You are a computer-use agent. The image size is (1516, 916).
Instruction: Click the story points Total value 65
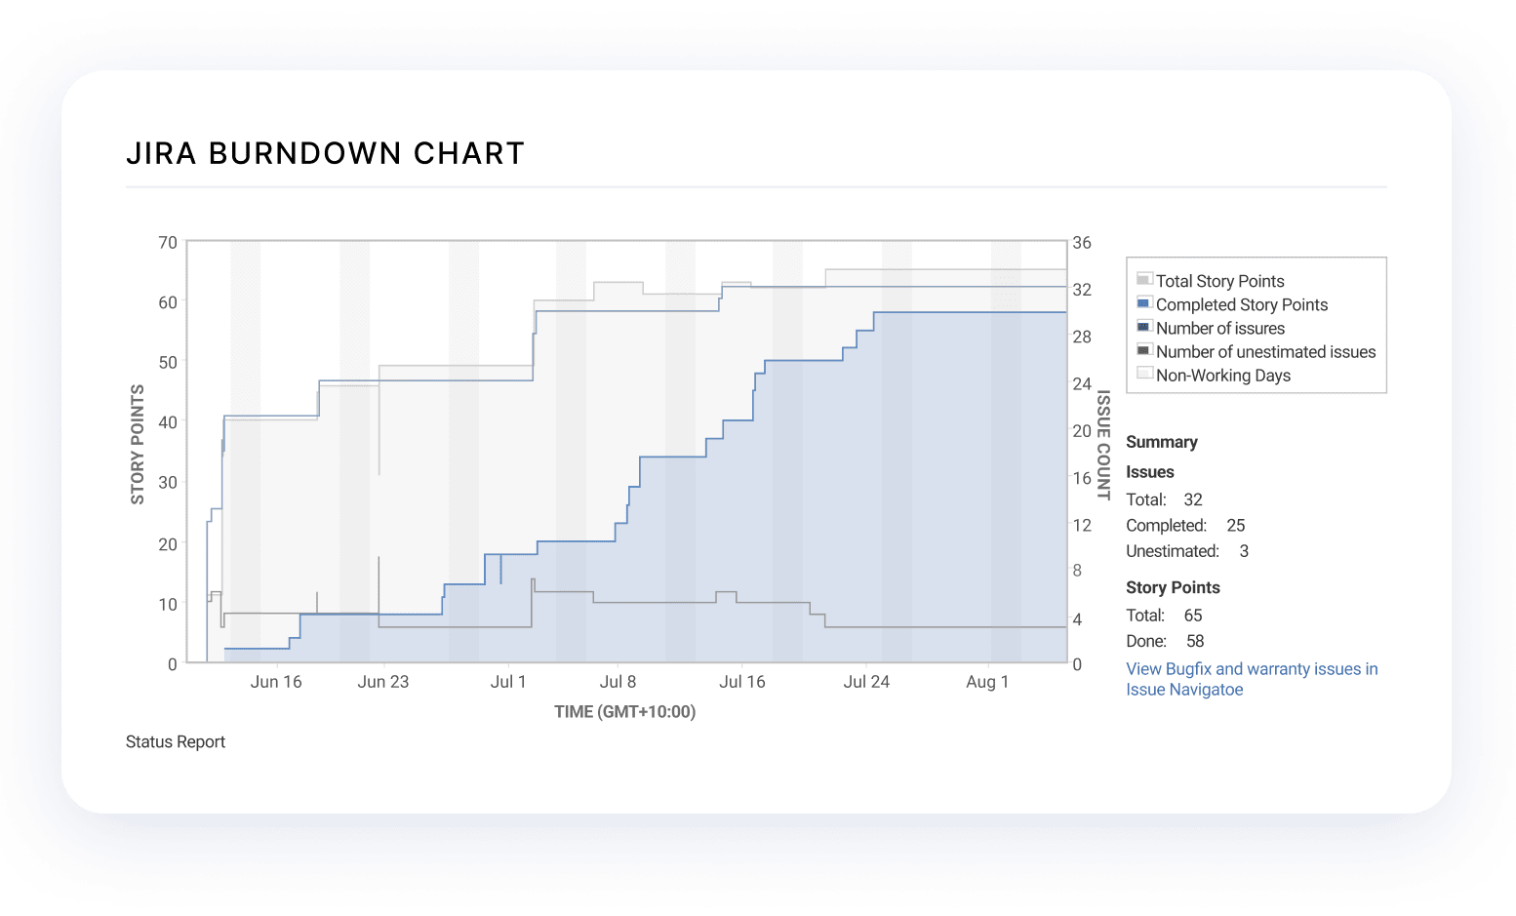click(1193, 616)
